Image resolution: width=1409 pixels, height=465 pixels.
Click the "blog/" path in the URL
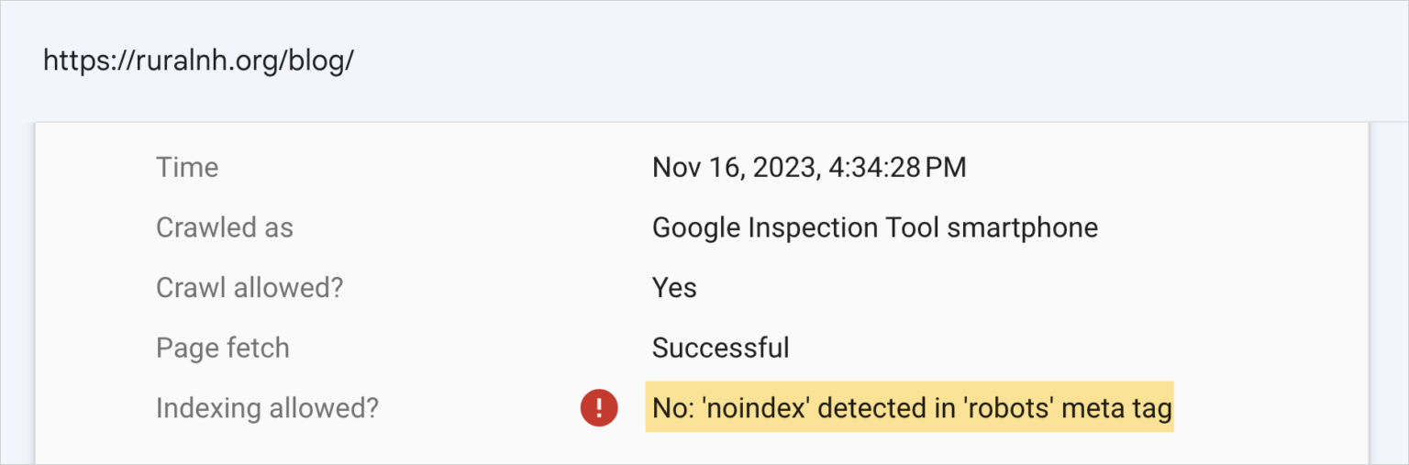tap(322, 61)
